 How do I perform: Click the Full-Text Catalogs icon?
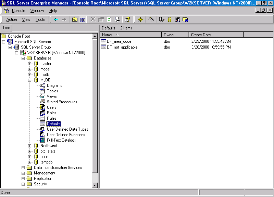tap(42, 140)
